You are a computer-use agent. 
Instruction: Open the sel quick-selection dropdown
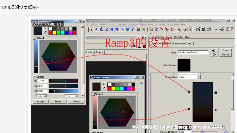pos(217,29)
